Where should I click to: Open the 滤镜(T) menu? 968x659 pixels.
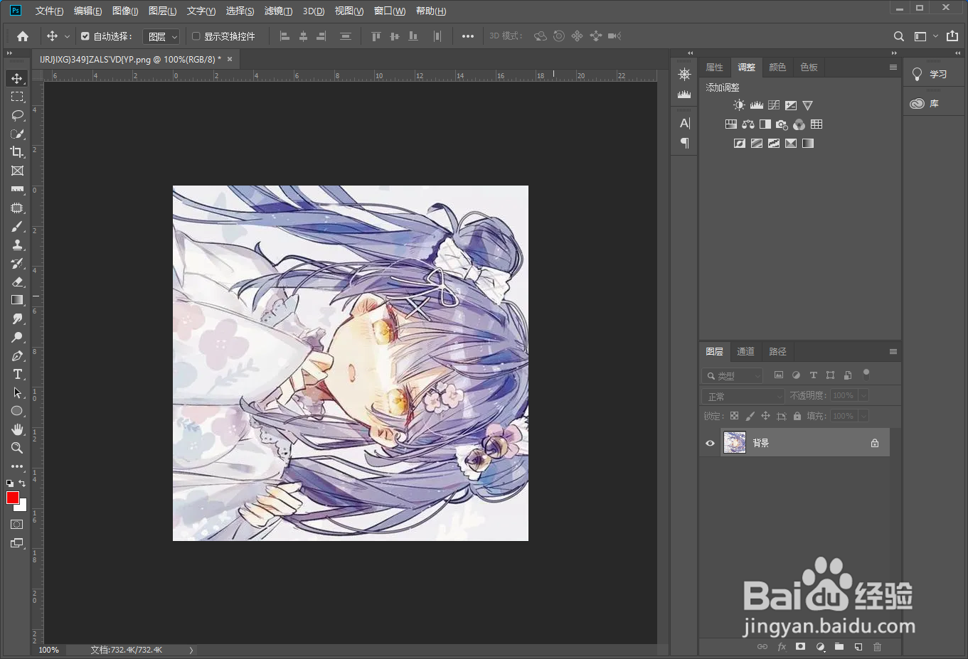coord(278,11)
